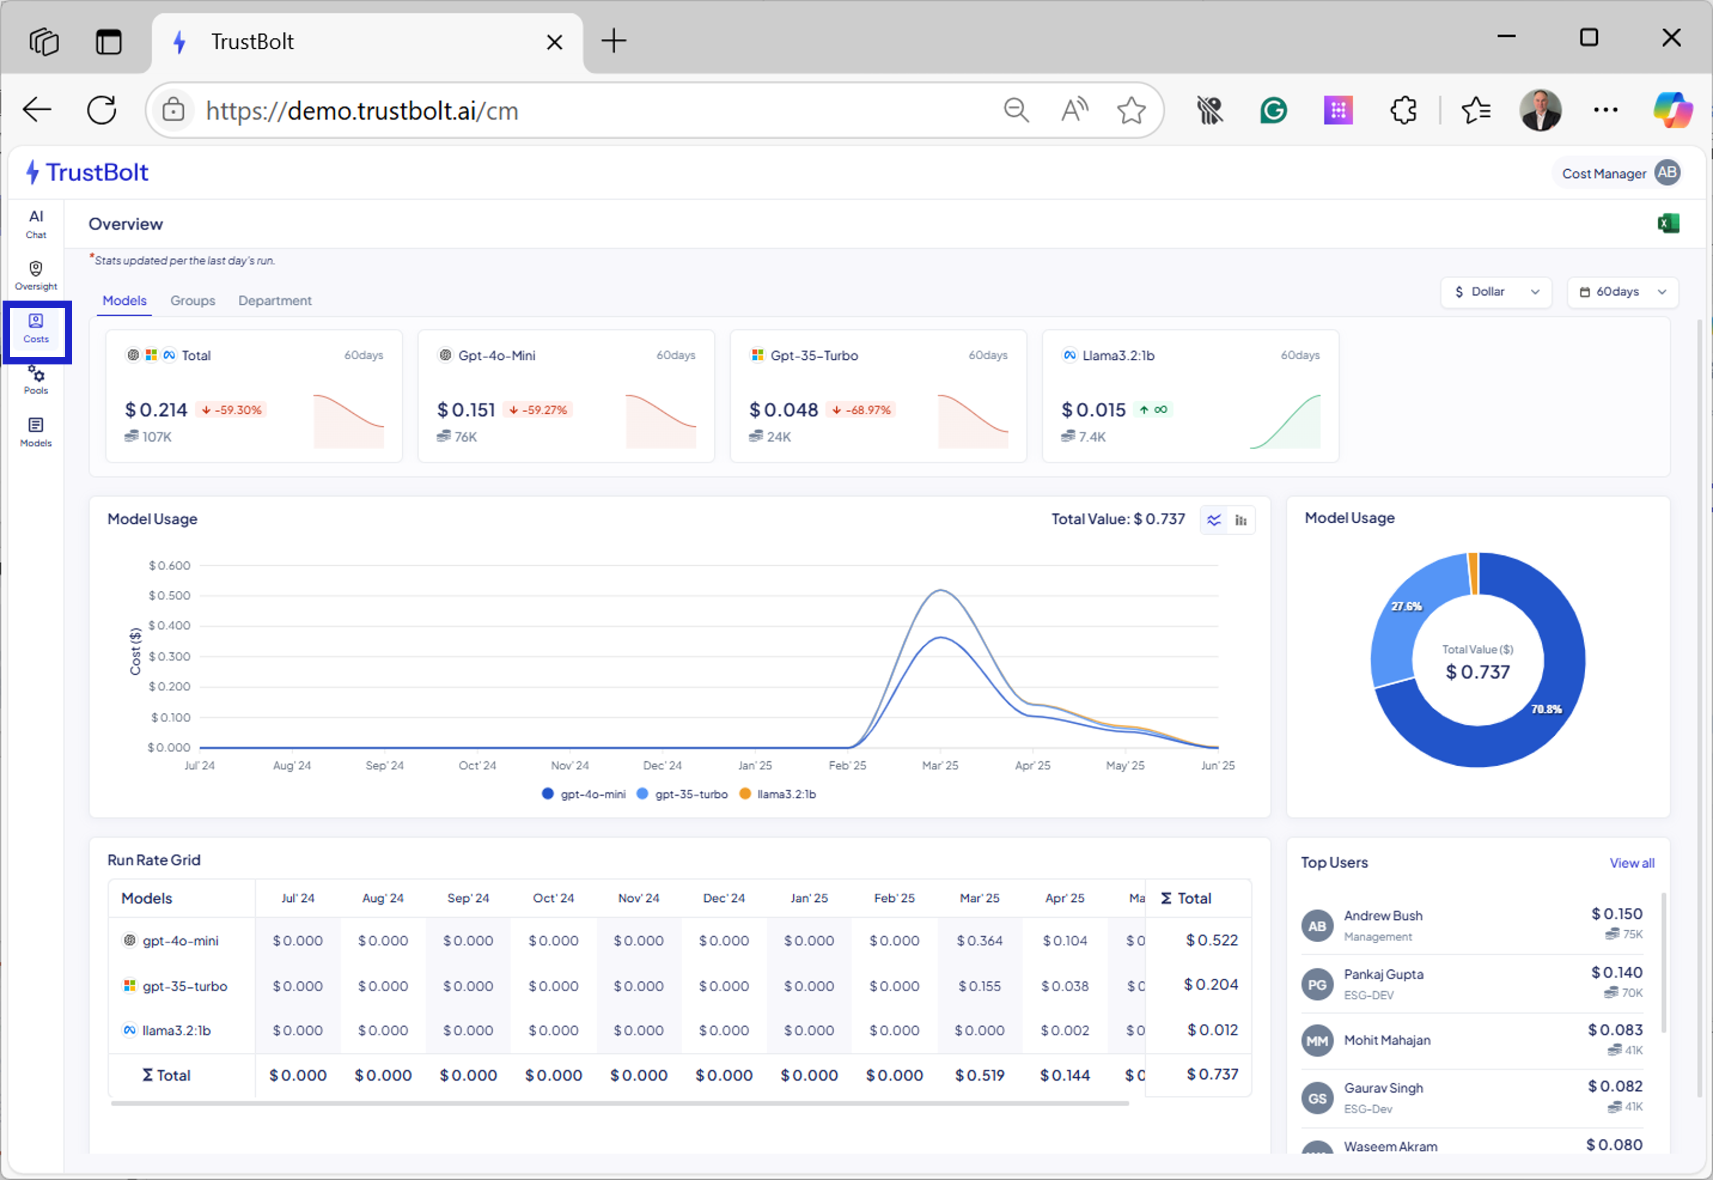This screenshot has height=1180, width=1713.
Task: Select the TrustBolt browser tab
Action: (x=368, y=42)
